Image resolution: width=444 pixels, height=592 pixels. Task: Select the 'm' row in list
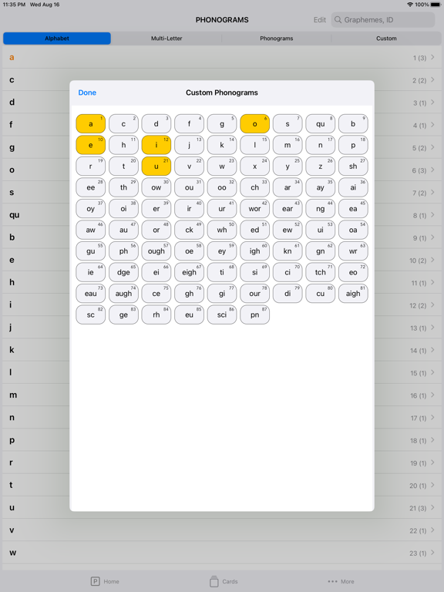(222, 395)
